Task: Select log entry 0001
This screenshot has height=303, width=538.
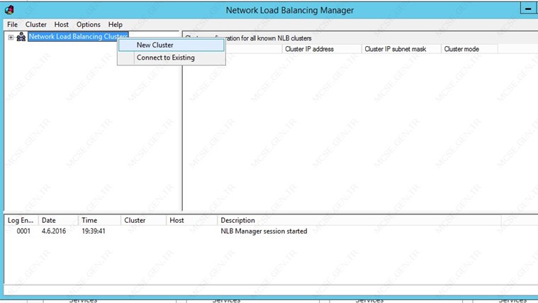Action: click(23, 231)
